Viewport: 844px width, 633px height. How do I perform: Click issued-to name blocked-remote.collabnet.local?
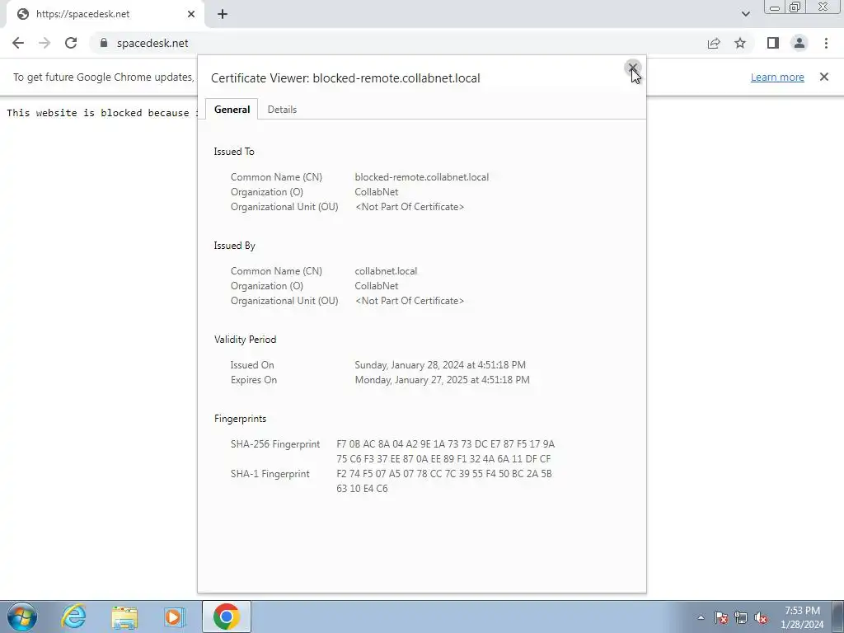point(421,177)
